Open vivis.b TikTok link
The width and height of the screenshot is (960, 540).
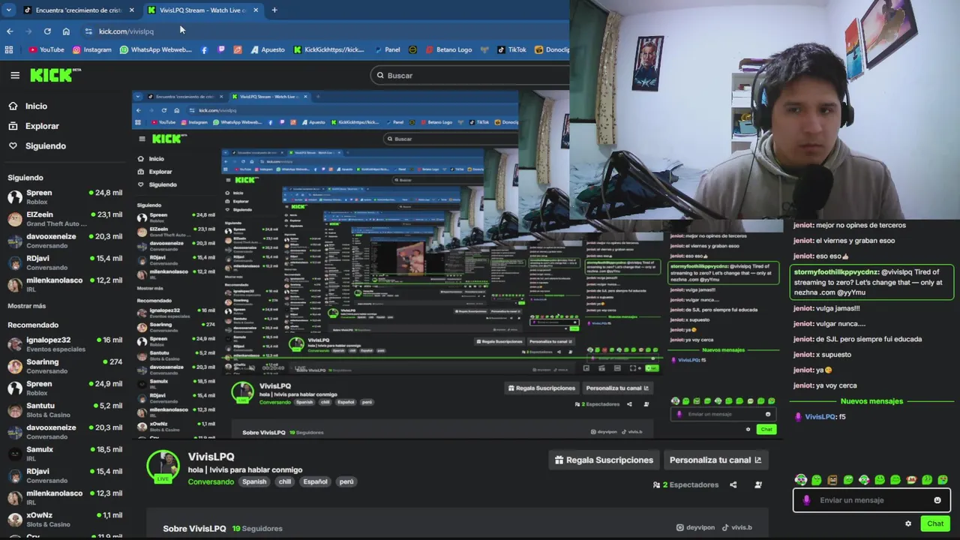[x=736, y=527]
